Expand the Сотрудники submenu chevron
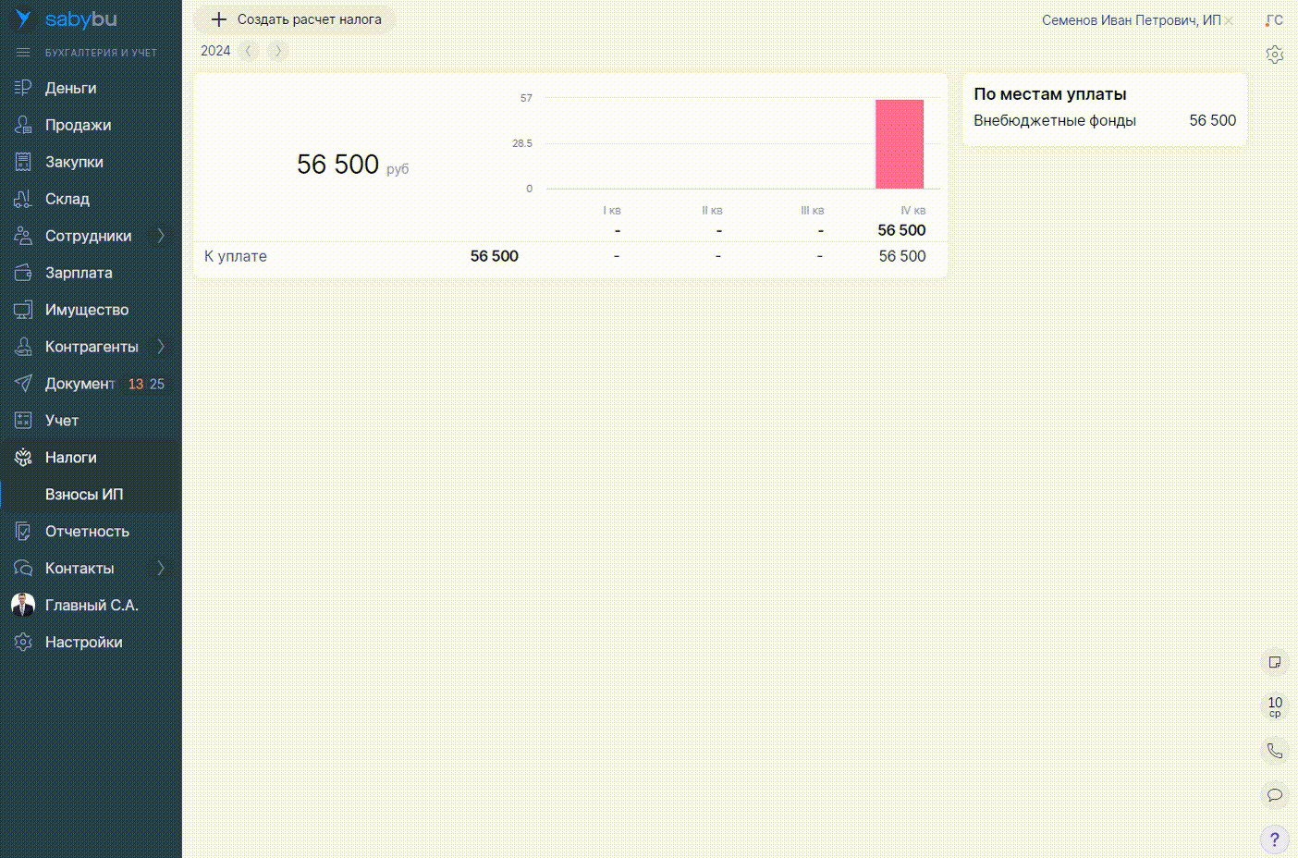Screen dimensions: 1298x858 (161, 236)
